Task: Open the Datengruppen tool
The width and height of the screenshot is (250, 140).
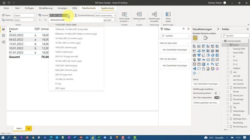Action: [x=139, y=17]
